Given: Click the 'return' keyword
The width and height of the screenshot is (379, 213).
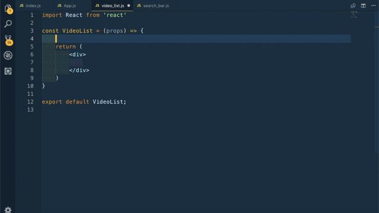Looking at the screenshot, I should point(66,47).
